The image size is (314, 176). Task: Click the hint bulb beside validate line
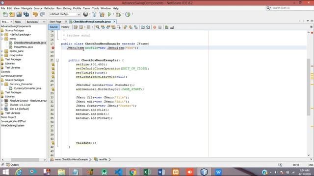53,143
